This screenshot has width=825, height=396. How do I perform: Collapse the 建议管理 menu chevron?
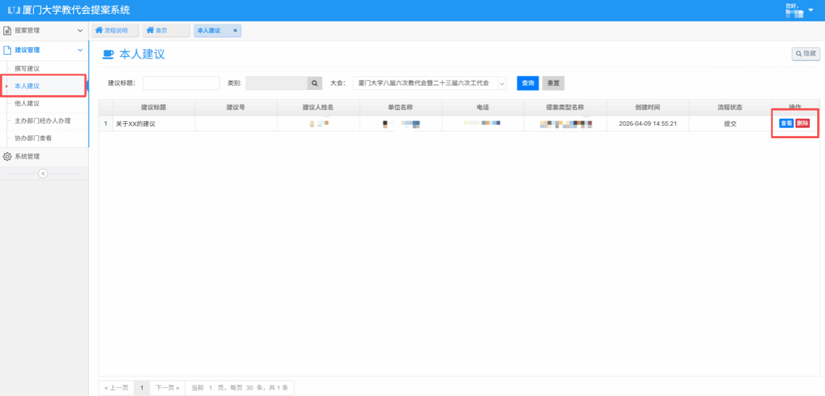tap(80, 50)
